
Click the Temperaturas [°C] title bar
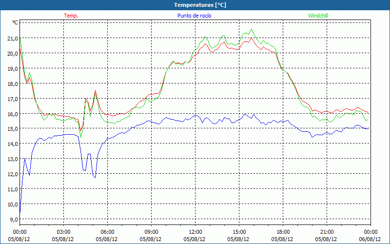click(195, 5)
